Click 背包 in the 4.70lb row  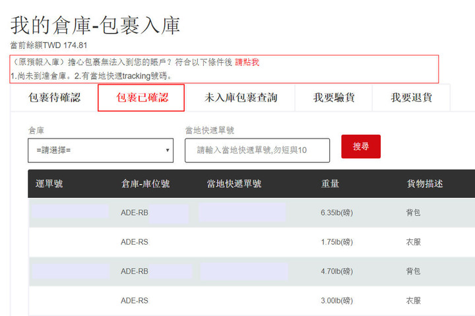413,271
